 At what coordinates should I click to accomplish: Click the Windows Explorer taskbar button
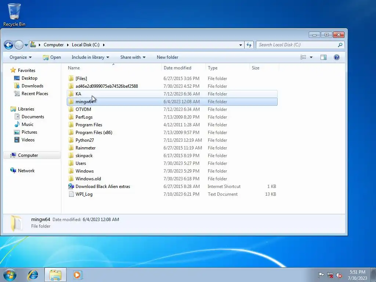(x=55, y=275)
